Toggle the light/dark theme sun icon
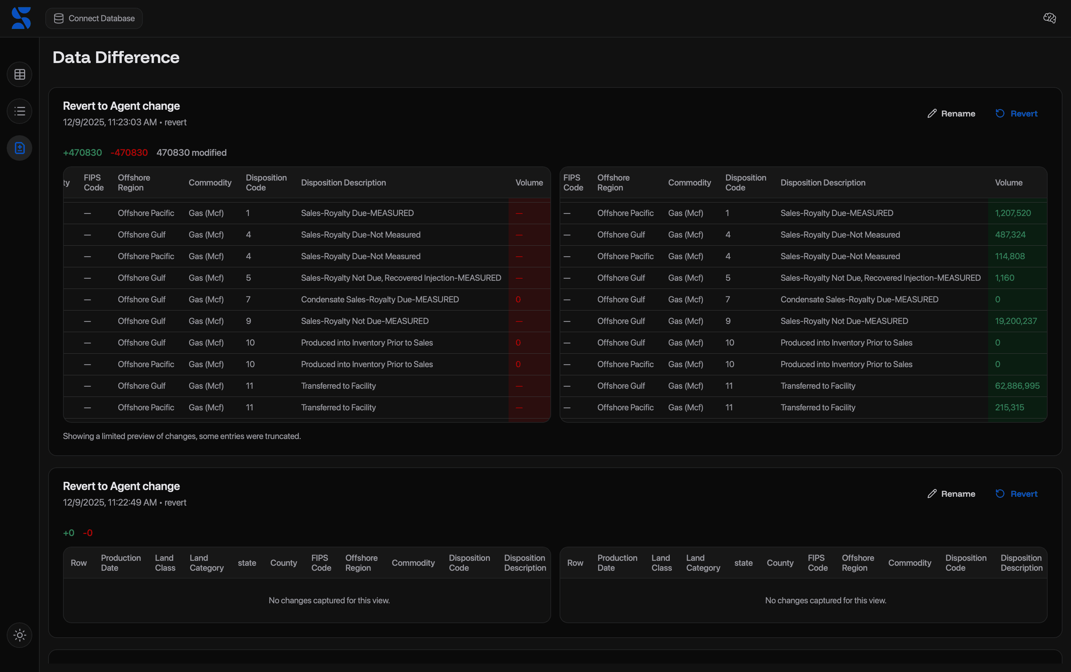Image resolution: width=1071 pixels, height=672 pixels. [x=19, y=635]
